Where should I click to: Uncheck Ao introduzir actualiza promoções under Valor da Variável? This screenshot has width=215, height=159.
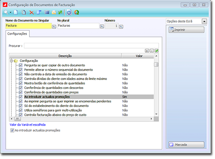[12, 130]
